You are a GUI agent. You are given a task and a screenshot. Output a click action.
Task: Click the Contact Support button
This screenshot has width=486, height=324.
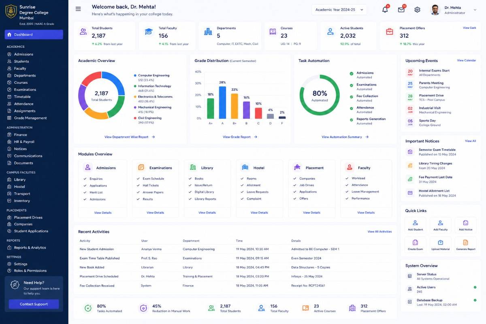34,304
